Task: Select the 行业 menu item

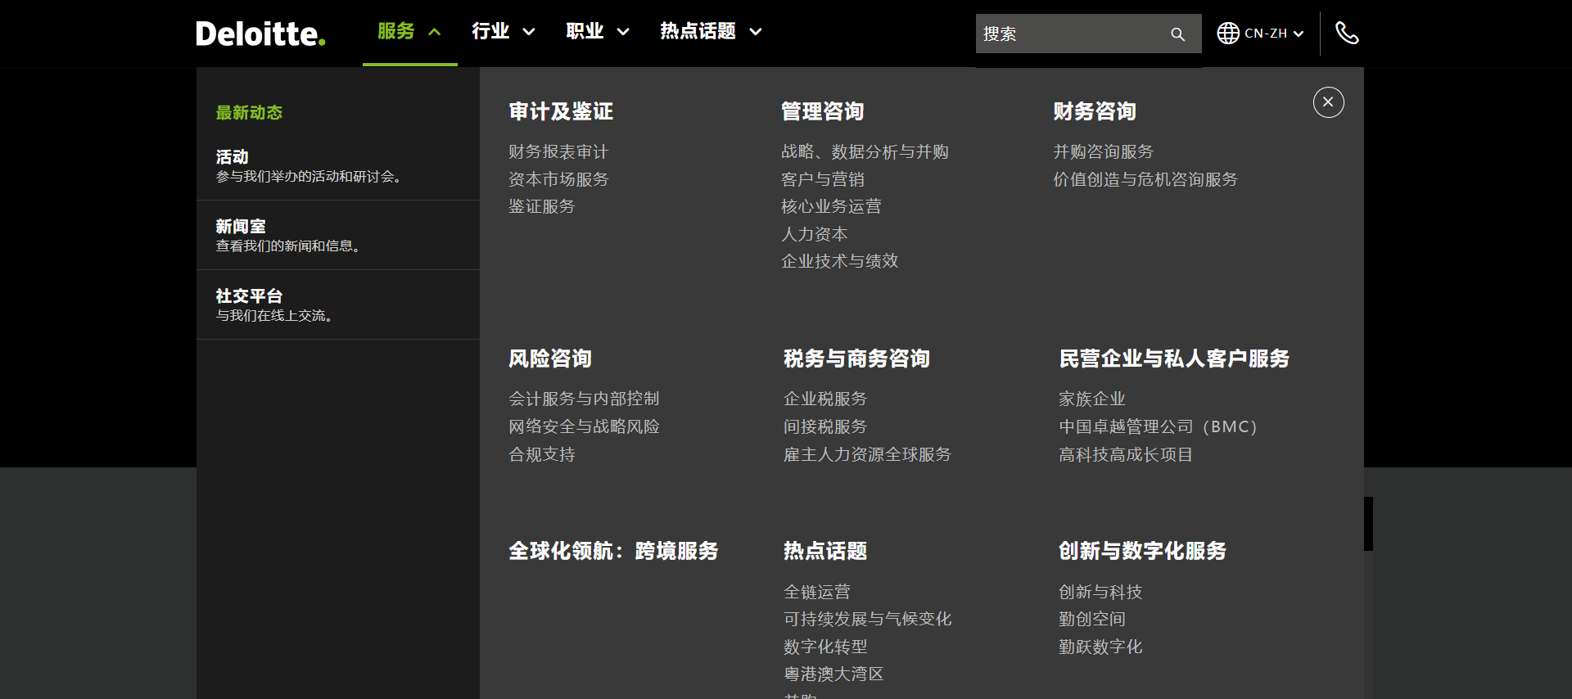Action: [490, 31]
